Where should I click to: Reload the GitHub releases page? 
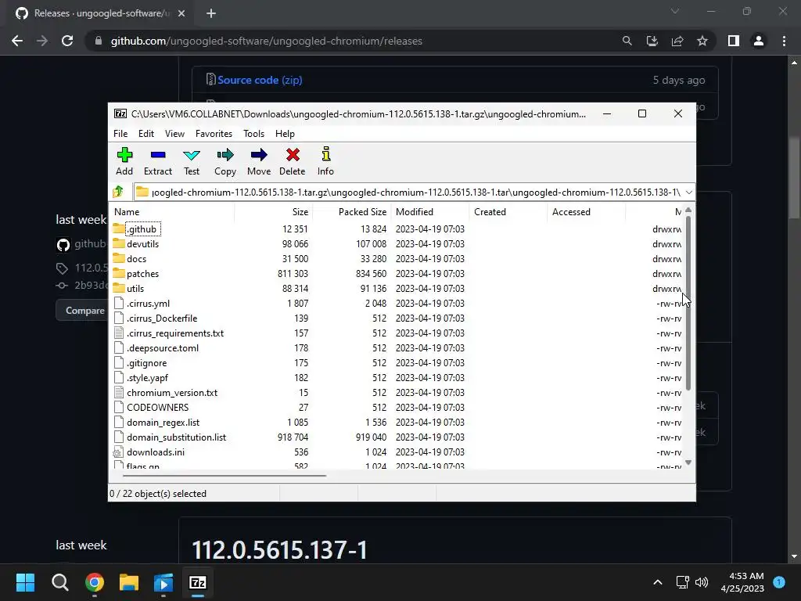[x=67, y=41]
